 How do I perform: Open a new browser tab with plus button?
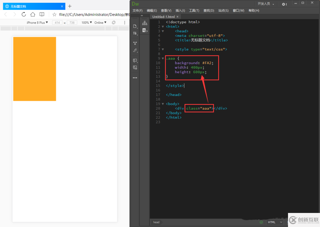(70, 6)
